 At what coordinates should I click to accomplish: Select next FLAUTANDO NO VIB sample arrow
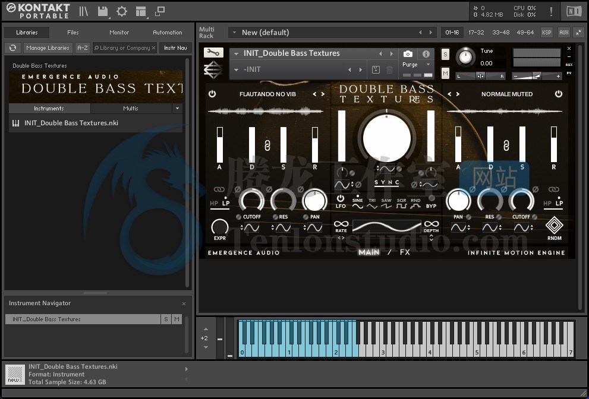tap(323, 94)
